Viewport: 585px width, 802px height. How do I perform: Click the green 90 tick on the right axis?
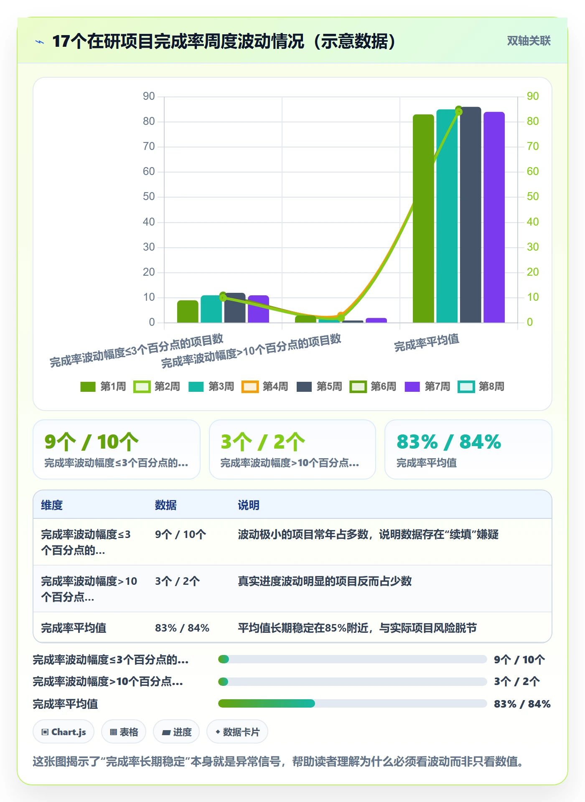coord(533,96)
